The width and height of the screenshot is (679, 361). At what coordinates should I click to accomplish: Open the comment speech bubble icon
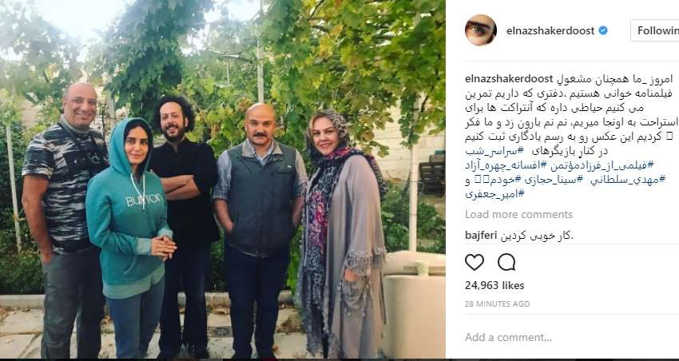[x=506, y=262]
